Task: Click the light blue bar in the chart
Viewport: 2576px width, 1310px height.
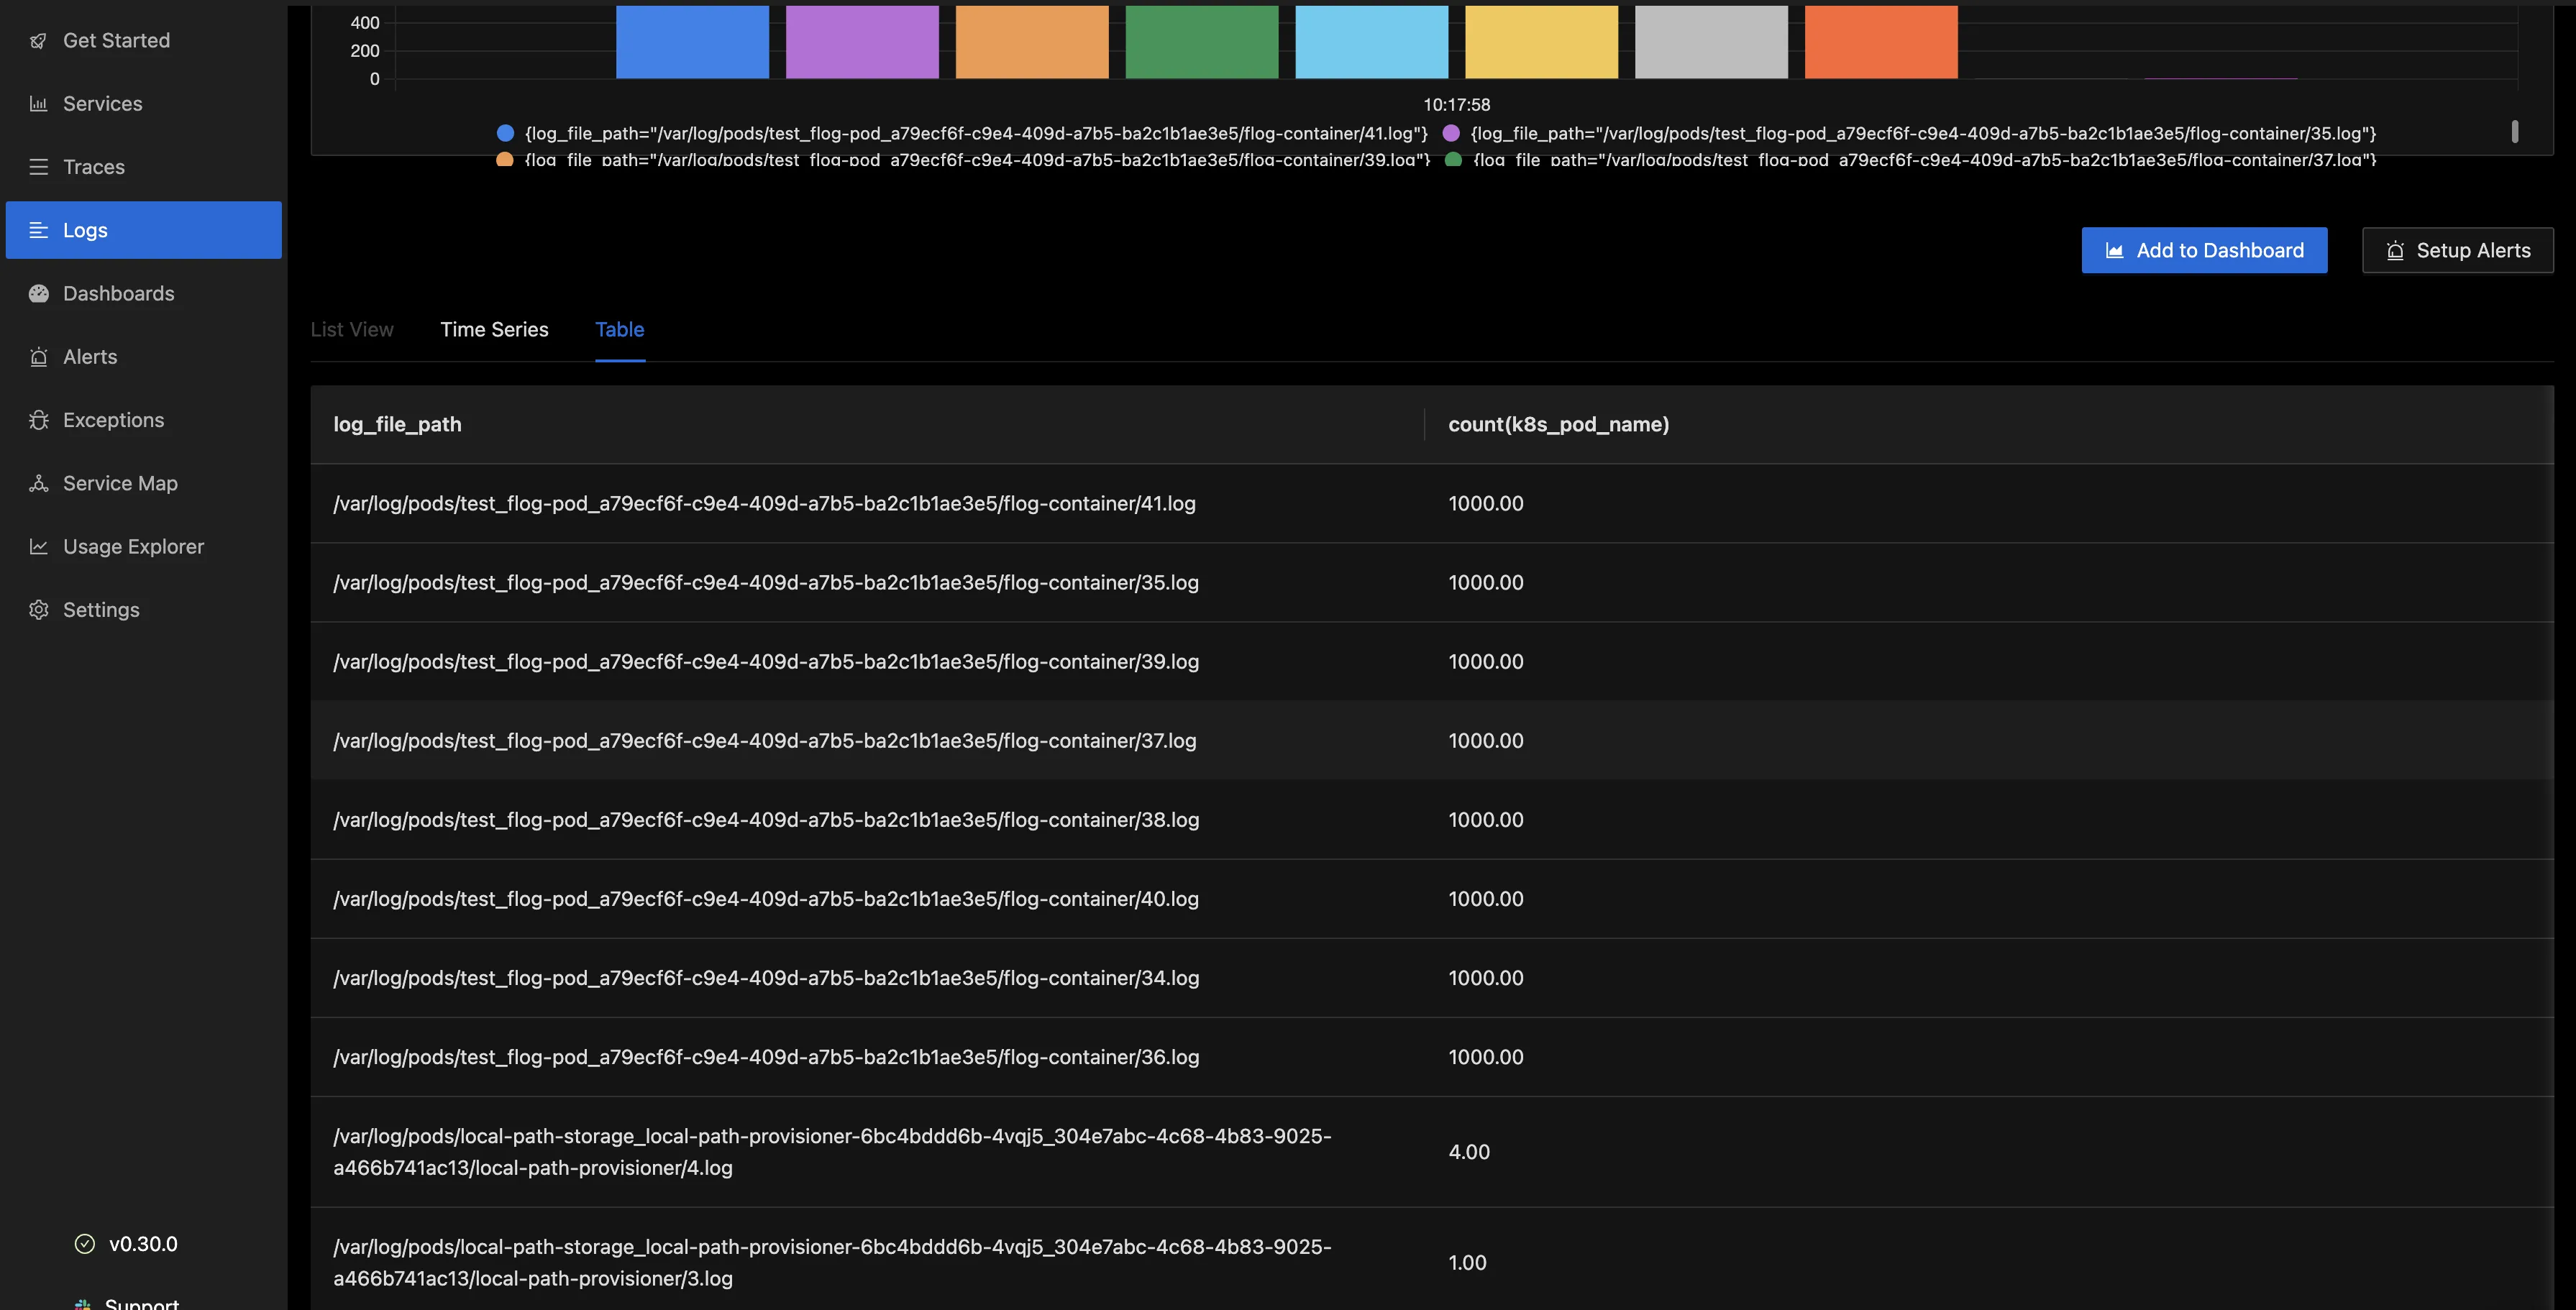Action: tap(1372, 42)
